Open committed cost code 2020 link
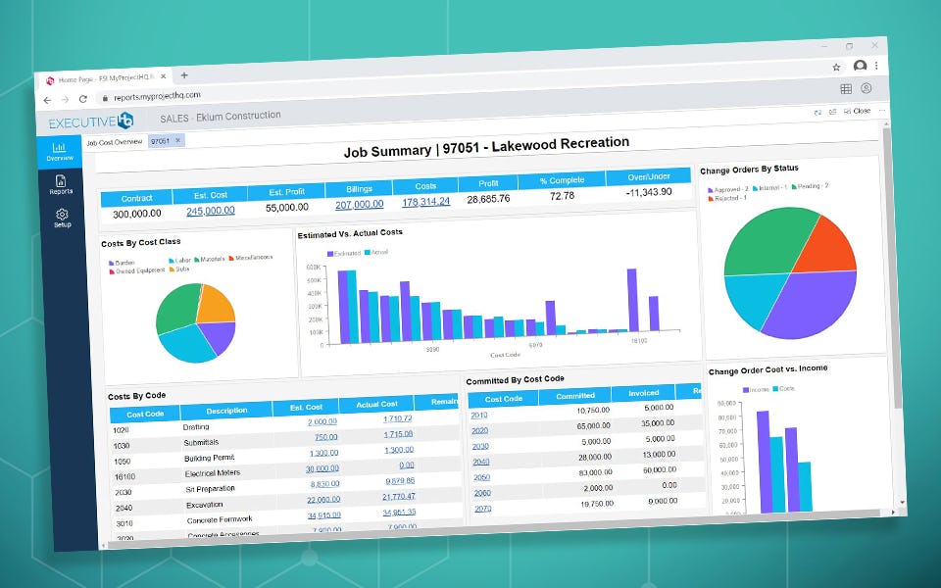This screenshot has width=941, height=588. click(x=480, y=431)
